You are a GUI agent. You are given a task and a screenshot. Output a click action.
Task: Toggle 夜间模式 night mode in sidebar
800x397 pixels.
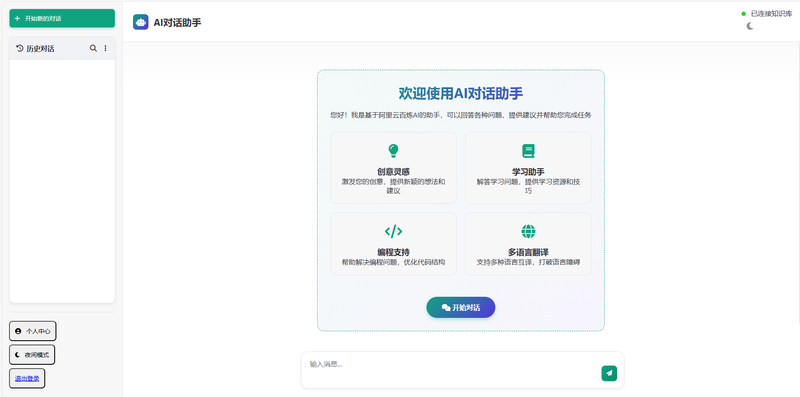[x=32, y=355]
